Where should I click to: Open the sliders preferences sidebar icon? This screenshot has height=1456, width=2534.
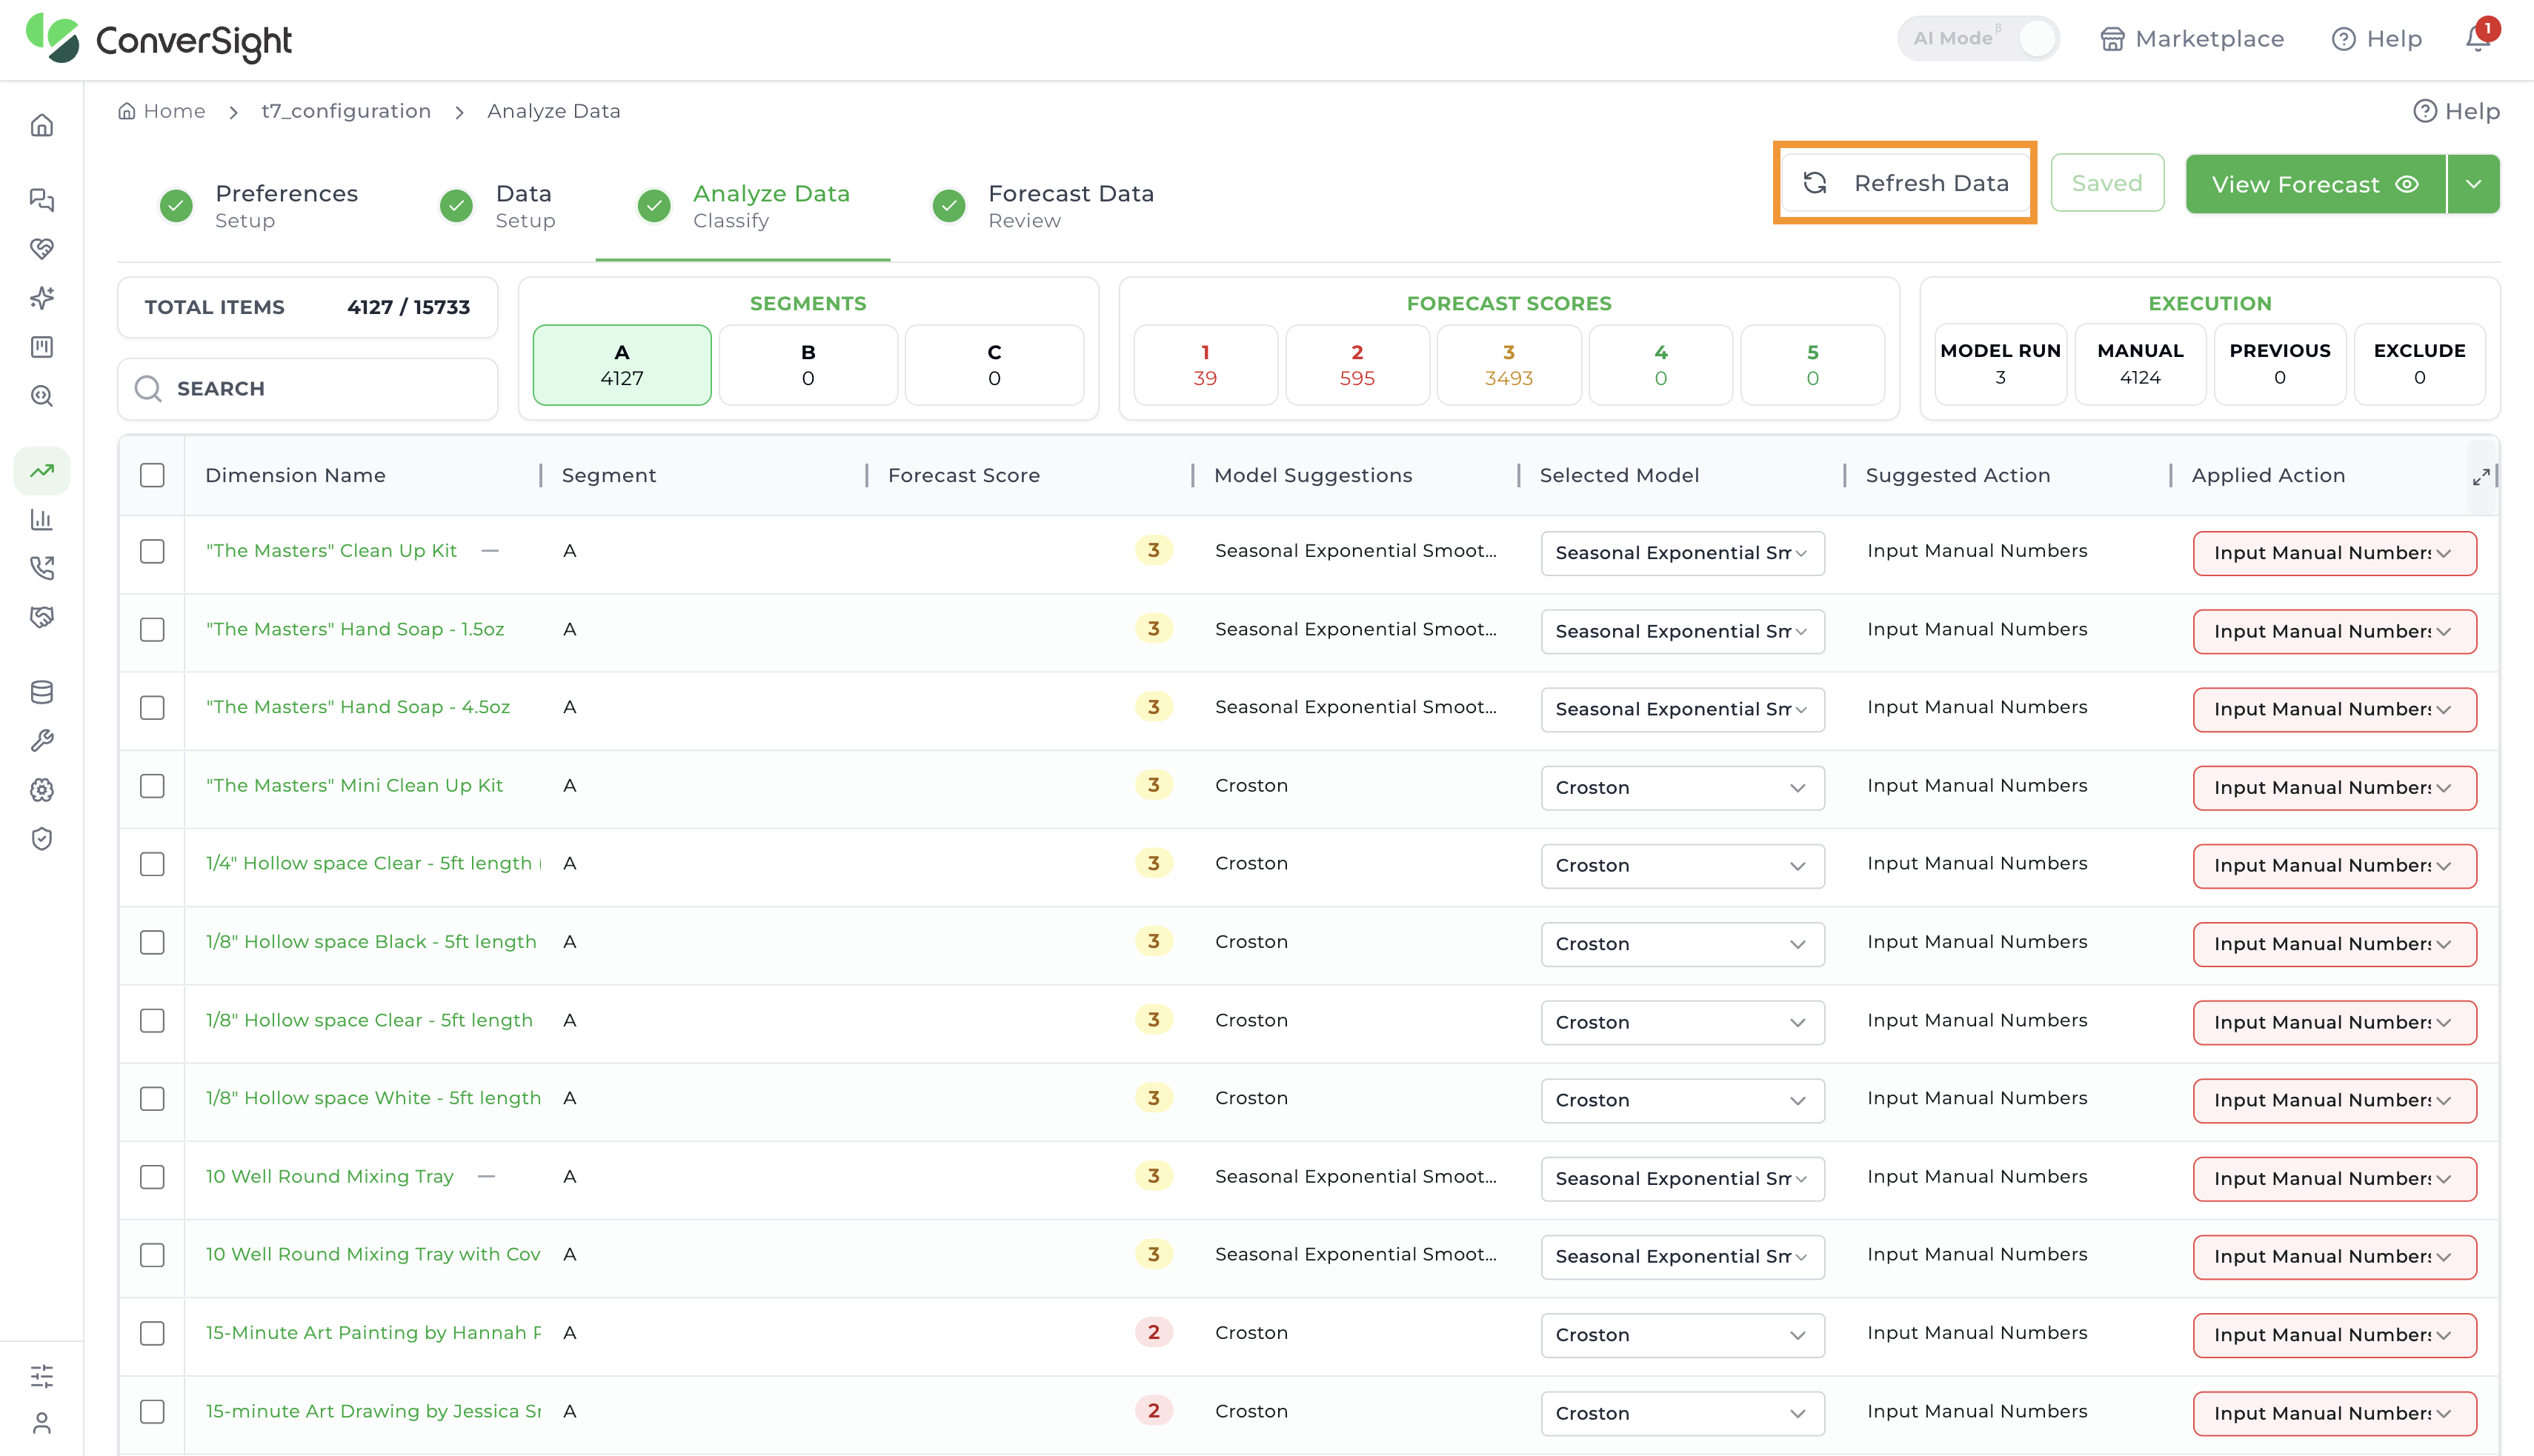click(41, 1376)
